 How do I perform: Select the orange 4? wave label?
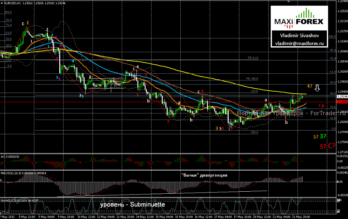point(310,86)
